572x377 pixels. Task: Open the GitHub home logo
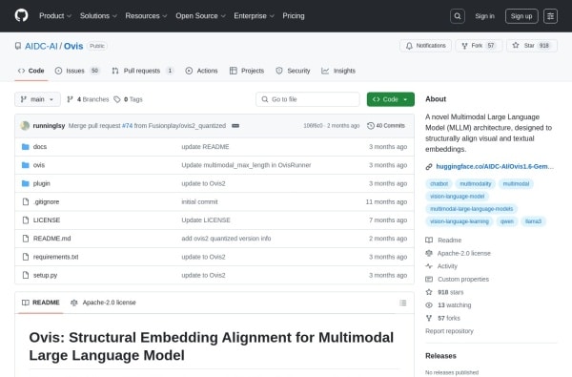(x=22, y=15)
